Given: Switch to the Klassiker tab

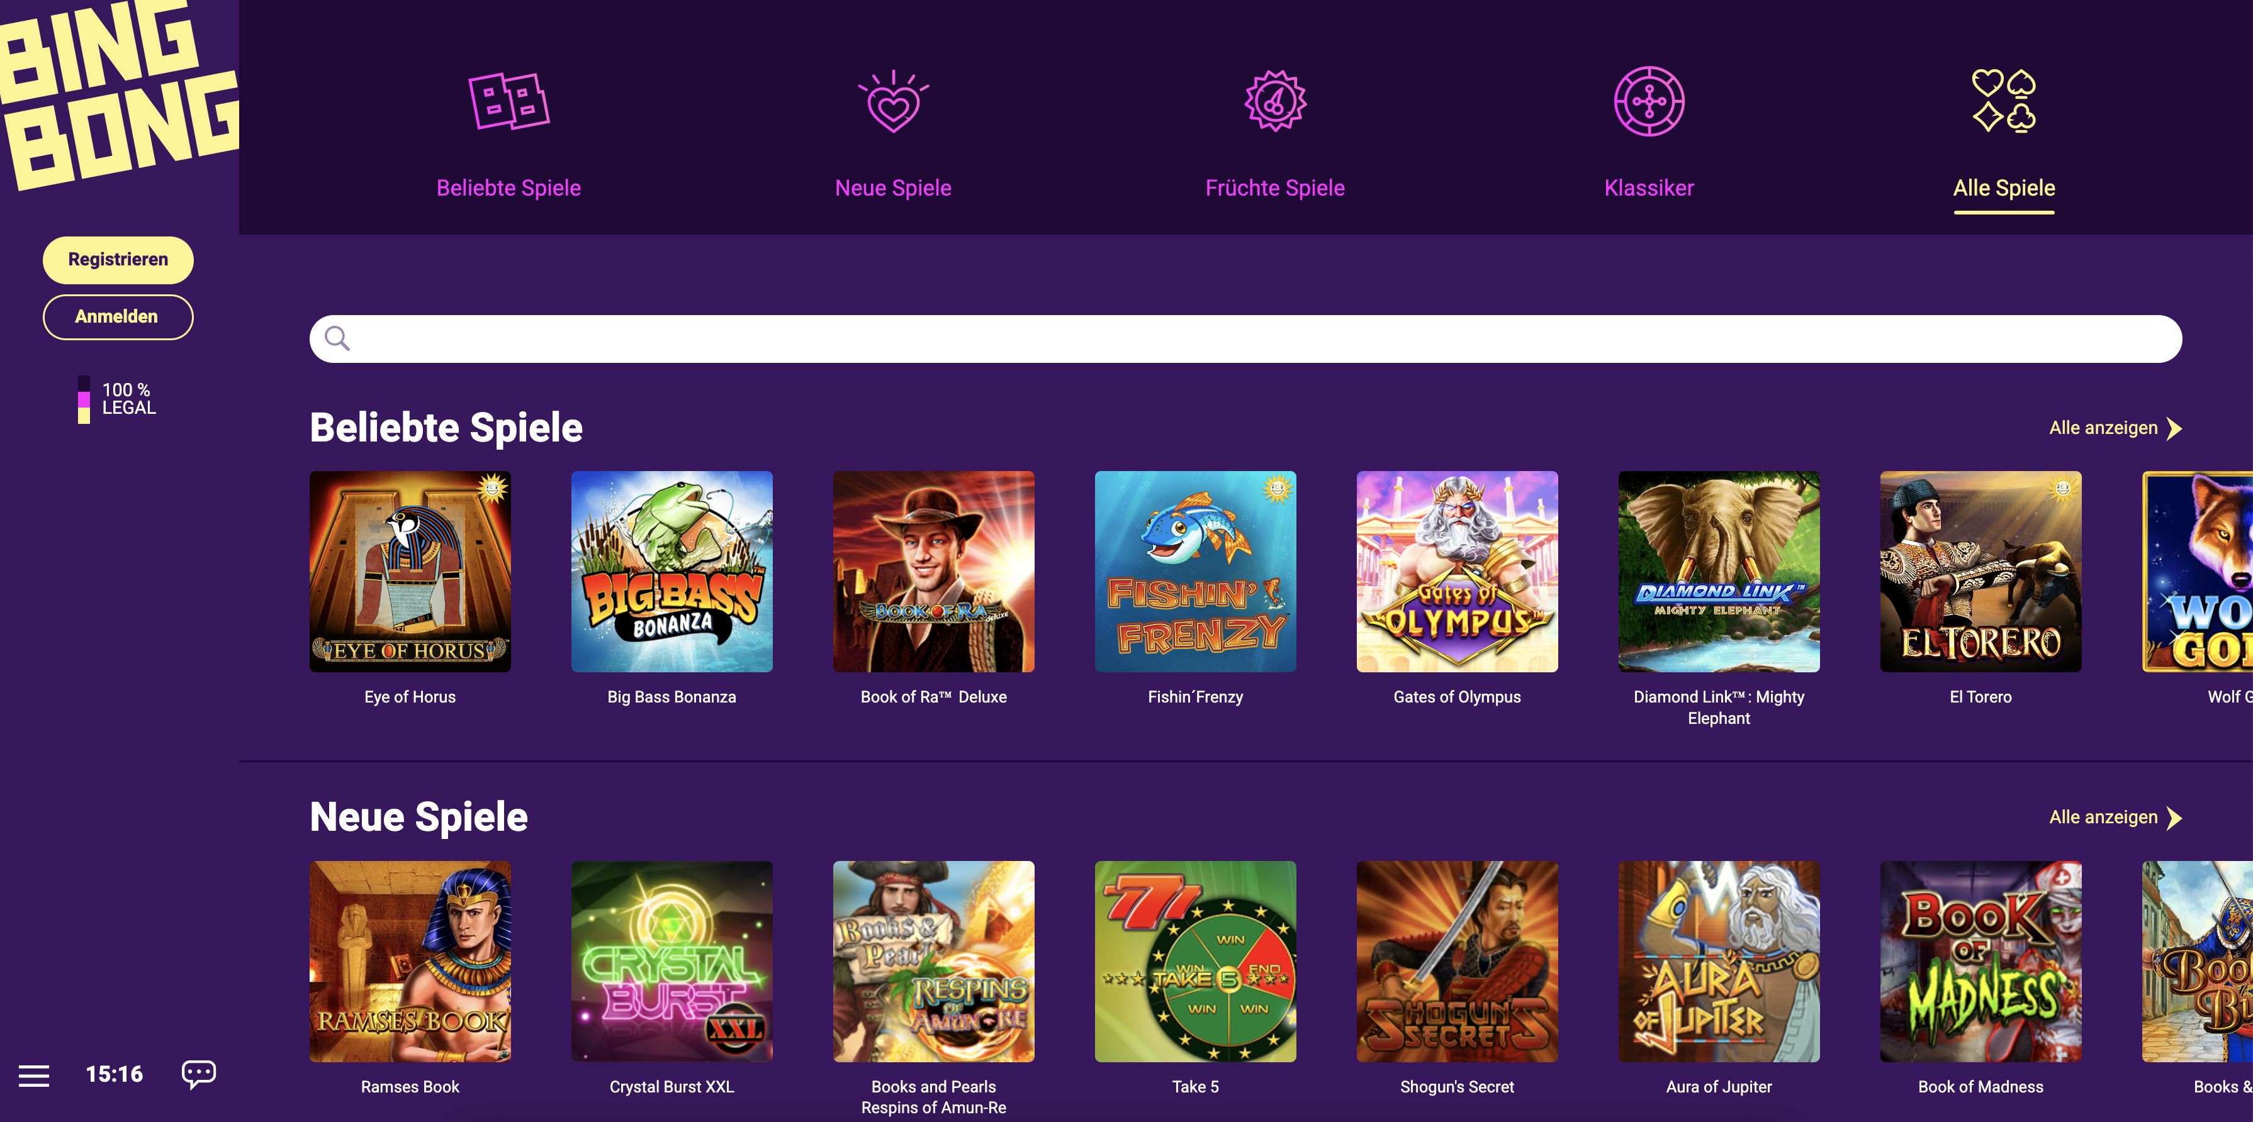Looking at the screenshot, I should (1649, 188).
